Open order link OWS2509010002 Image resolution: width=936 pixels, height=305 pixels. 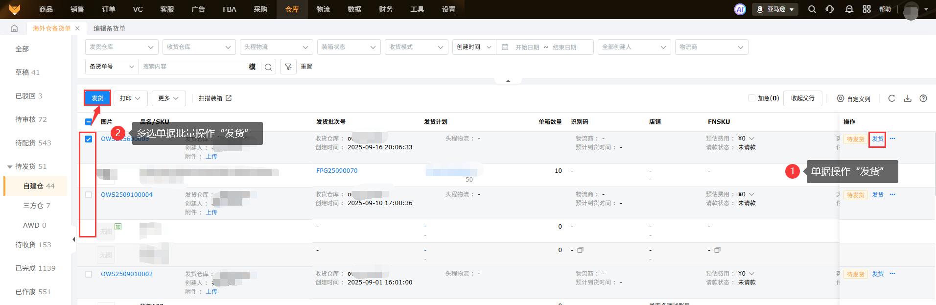point(127,274)
